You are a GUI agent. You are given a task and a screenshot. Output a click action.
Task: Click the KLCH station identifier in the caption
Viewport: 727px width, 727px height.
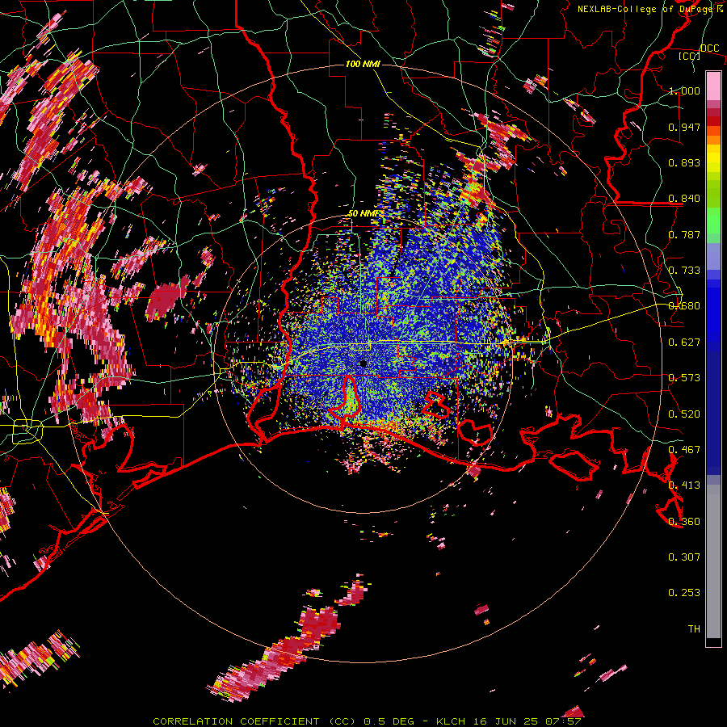coord(451,721)
